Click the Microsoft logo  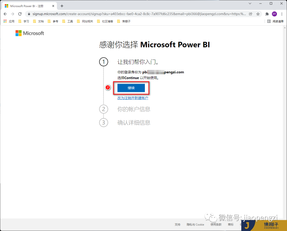coord(30,33)
